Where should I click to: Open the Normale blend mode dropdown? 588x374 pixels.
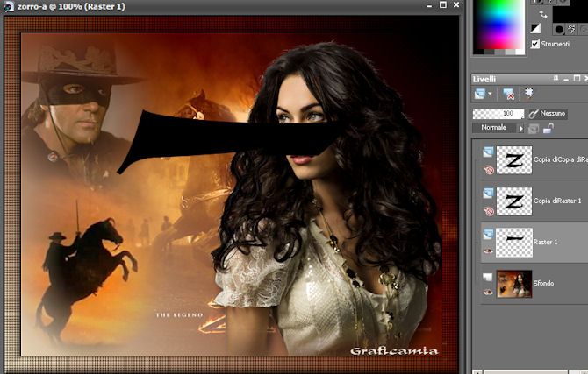pos(498,128)
